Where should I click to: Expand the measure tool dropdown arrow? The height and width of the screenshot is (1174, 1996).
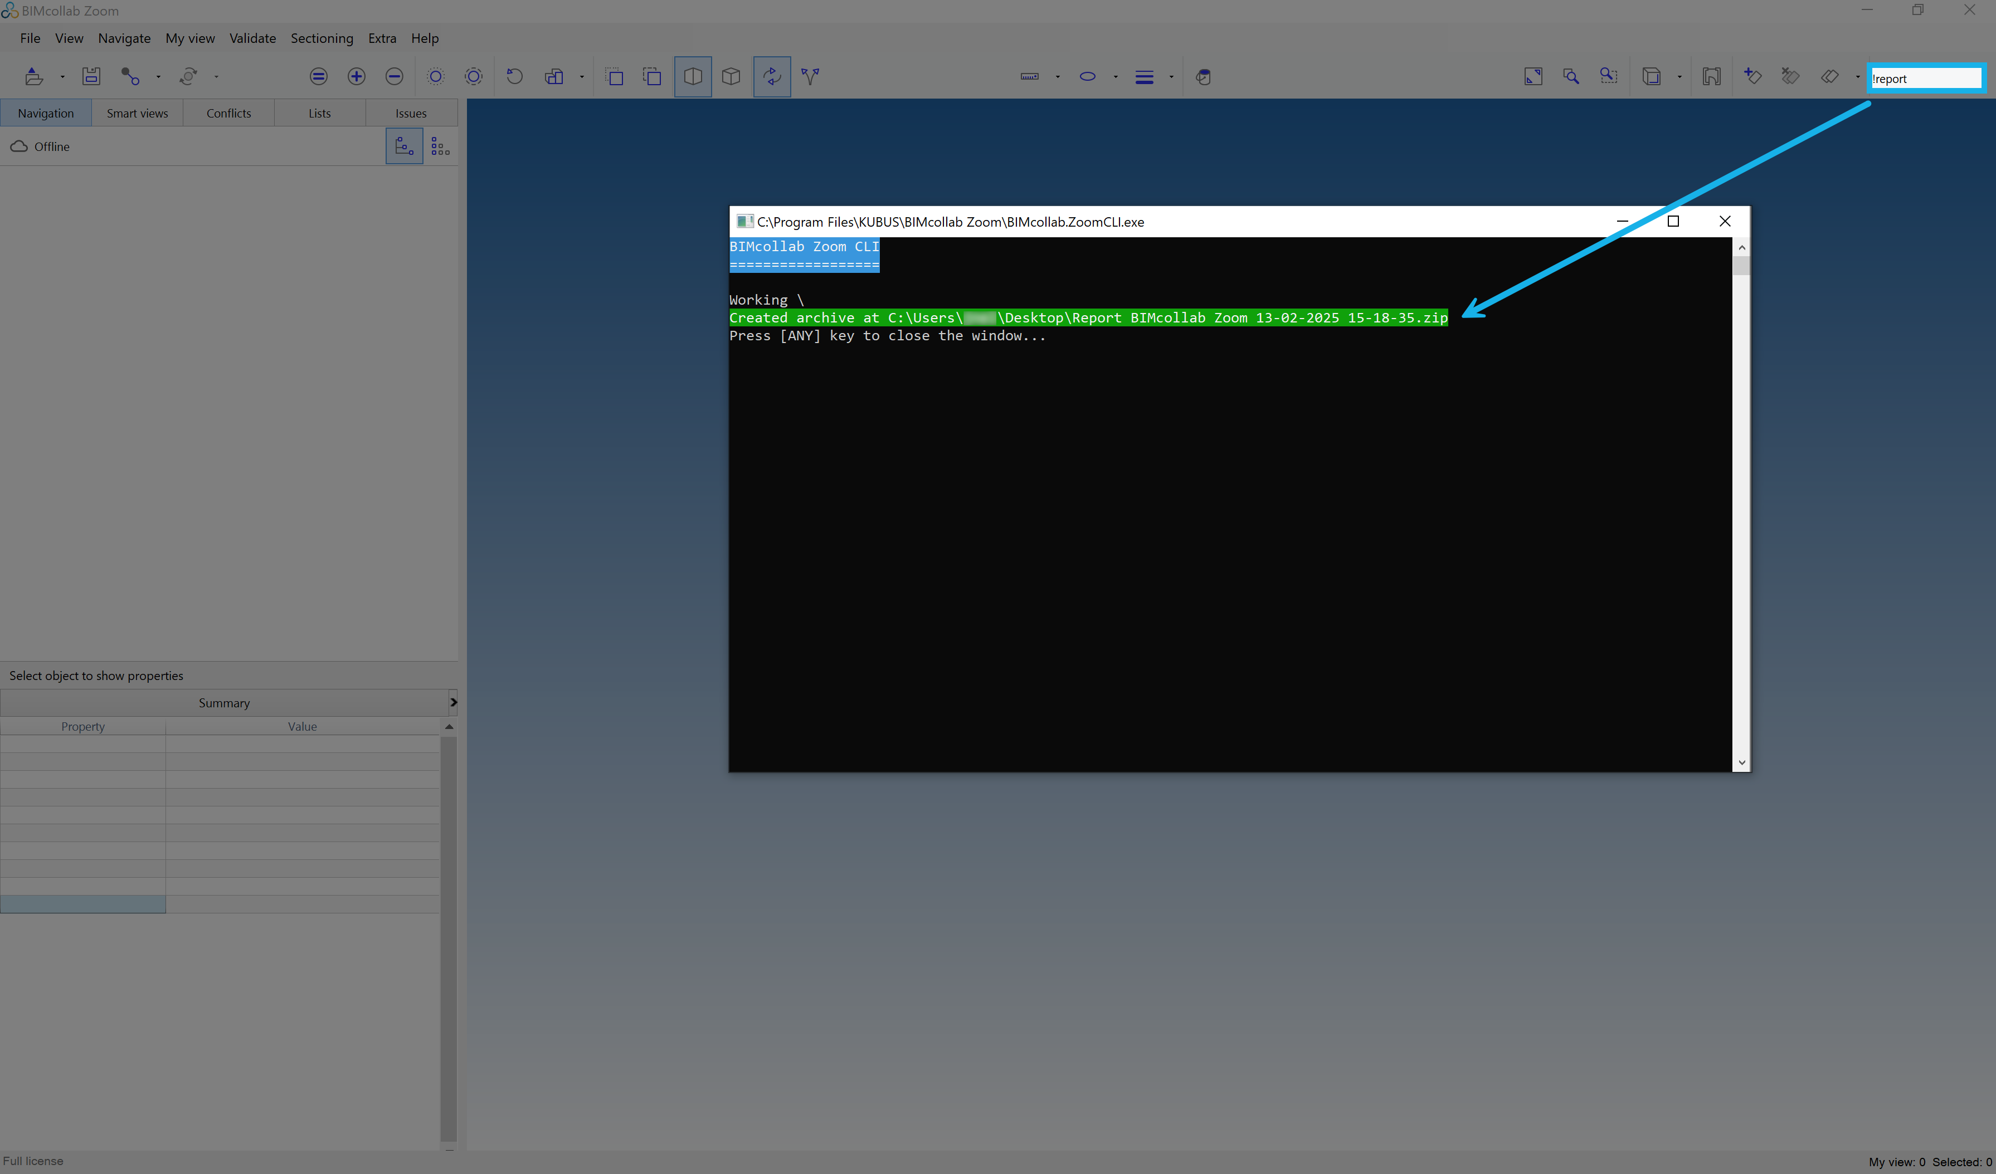click(x=1058, y=77)
